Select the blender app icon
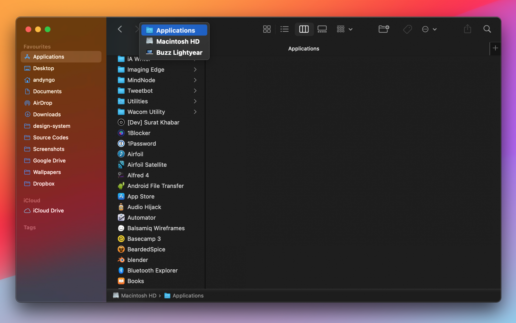516x323 pixels. 121,260
